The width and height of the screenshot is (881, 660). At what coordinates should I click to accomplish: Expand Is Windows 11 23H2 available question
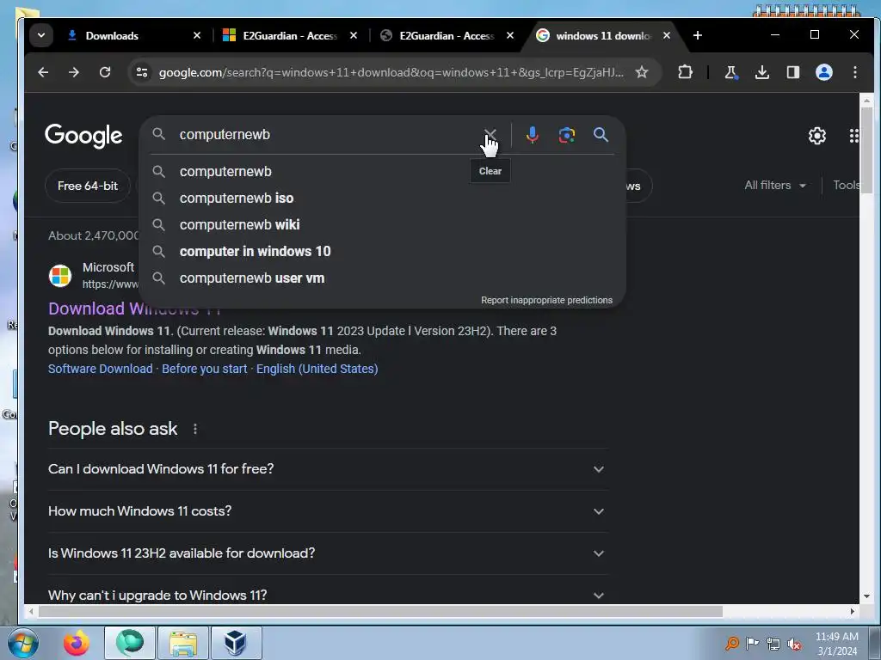coord(328,553)
